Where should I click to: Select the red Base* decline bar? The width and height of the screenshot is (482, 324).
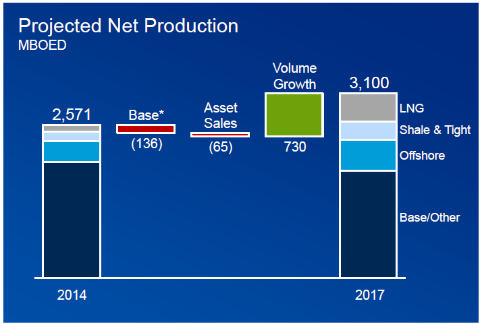click(x=146, y=129)
